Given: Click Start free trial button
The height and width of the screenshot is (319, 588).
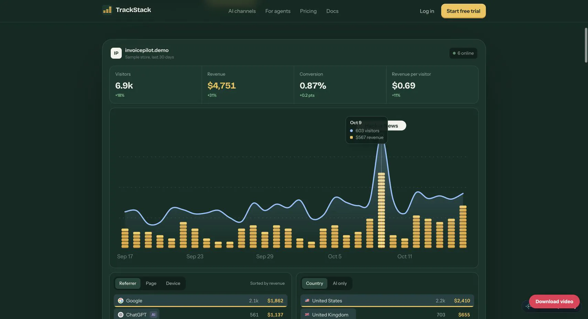Looking at the screenshot, I should click(463, 11).
